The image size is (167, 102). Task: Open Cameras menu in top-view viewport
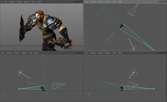point(93,2)
